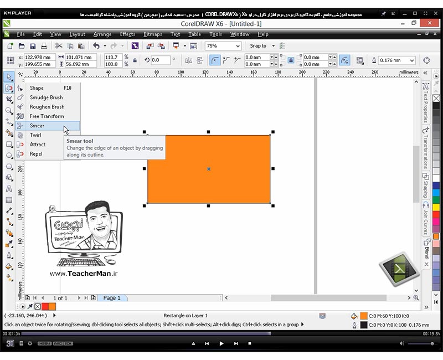The width and height of the screenshot is (443, 360).
Task: Open the Arrange menu
Action: pyautogui.click(x=102, y=34)
